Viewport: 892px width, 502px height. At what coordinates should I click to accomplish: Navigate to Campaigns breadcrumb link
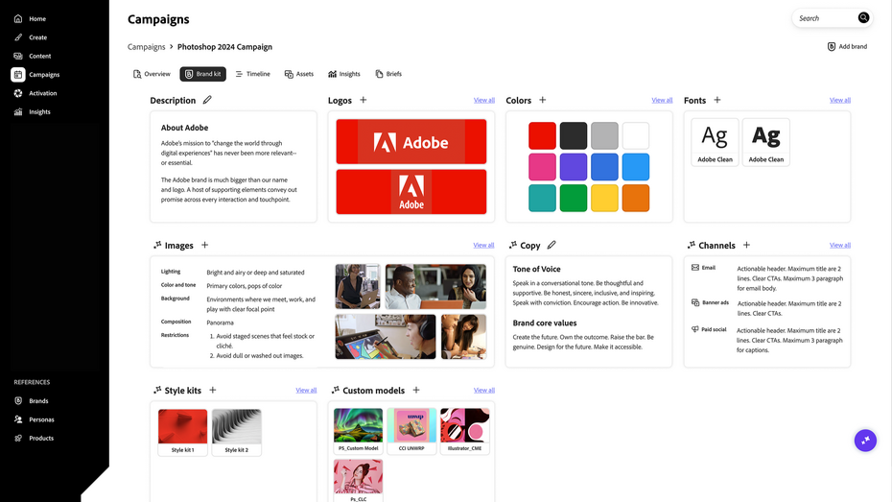pyautogui.click(x=147, y=46)
